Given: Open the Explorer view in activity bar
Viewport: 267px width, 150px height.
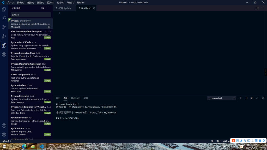Looking at the screenshot, I should [x=4, y=9].
